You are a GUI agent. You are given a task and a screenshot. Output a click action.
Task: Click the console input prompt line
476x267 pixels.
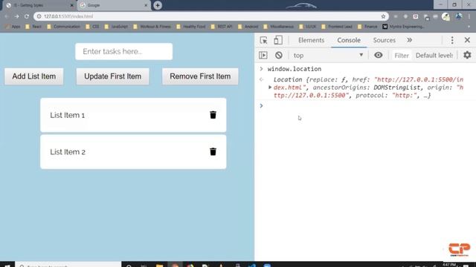[367, 105]
